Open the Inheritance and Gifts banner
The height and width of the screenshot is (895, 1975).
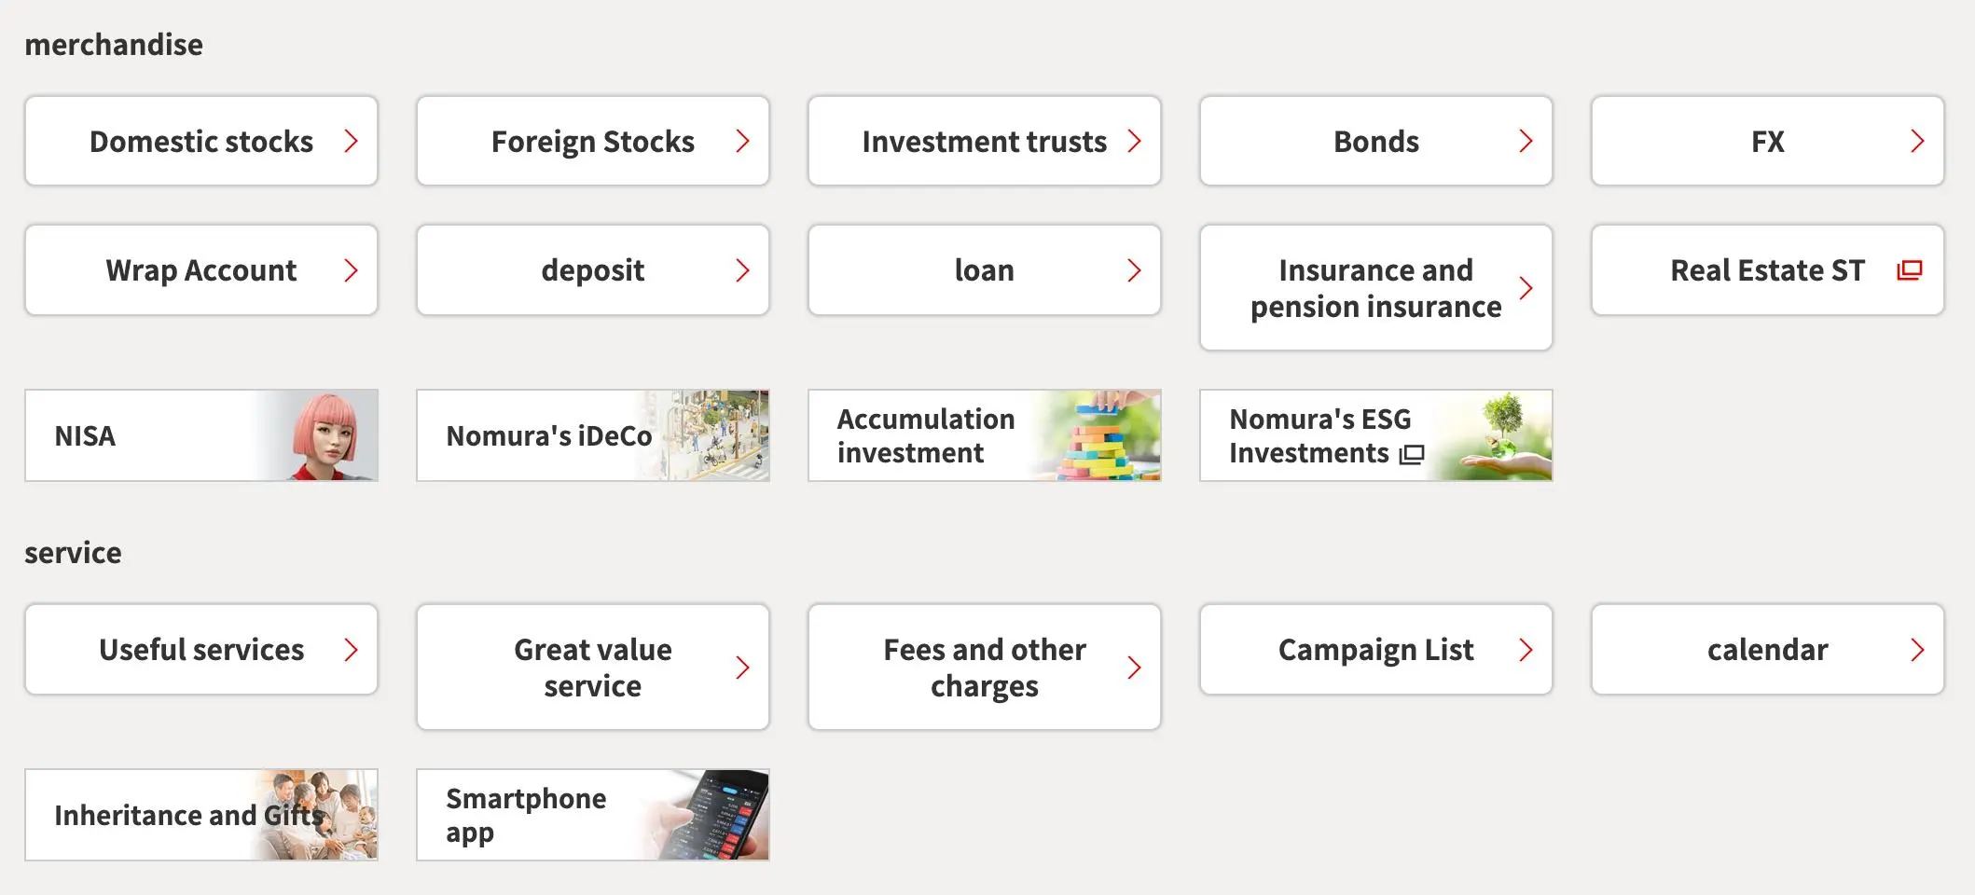[x=201, y=815]
